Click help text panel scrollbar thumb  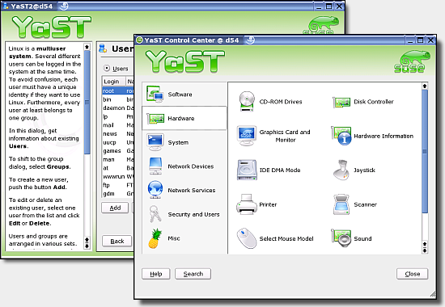tap(87, 102)
